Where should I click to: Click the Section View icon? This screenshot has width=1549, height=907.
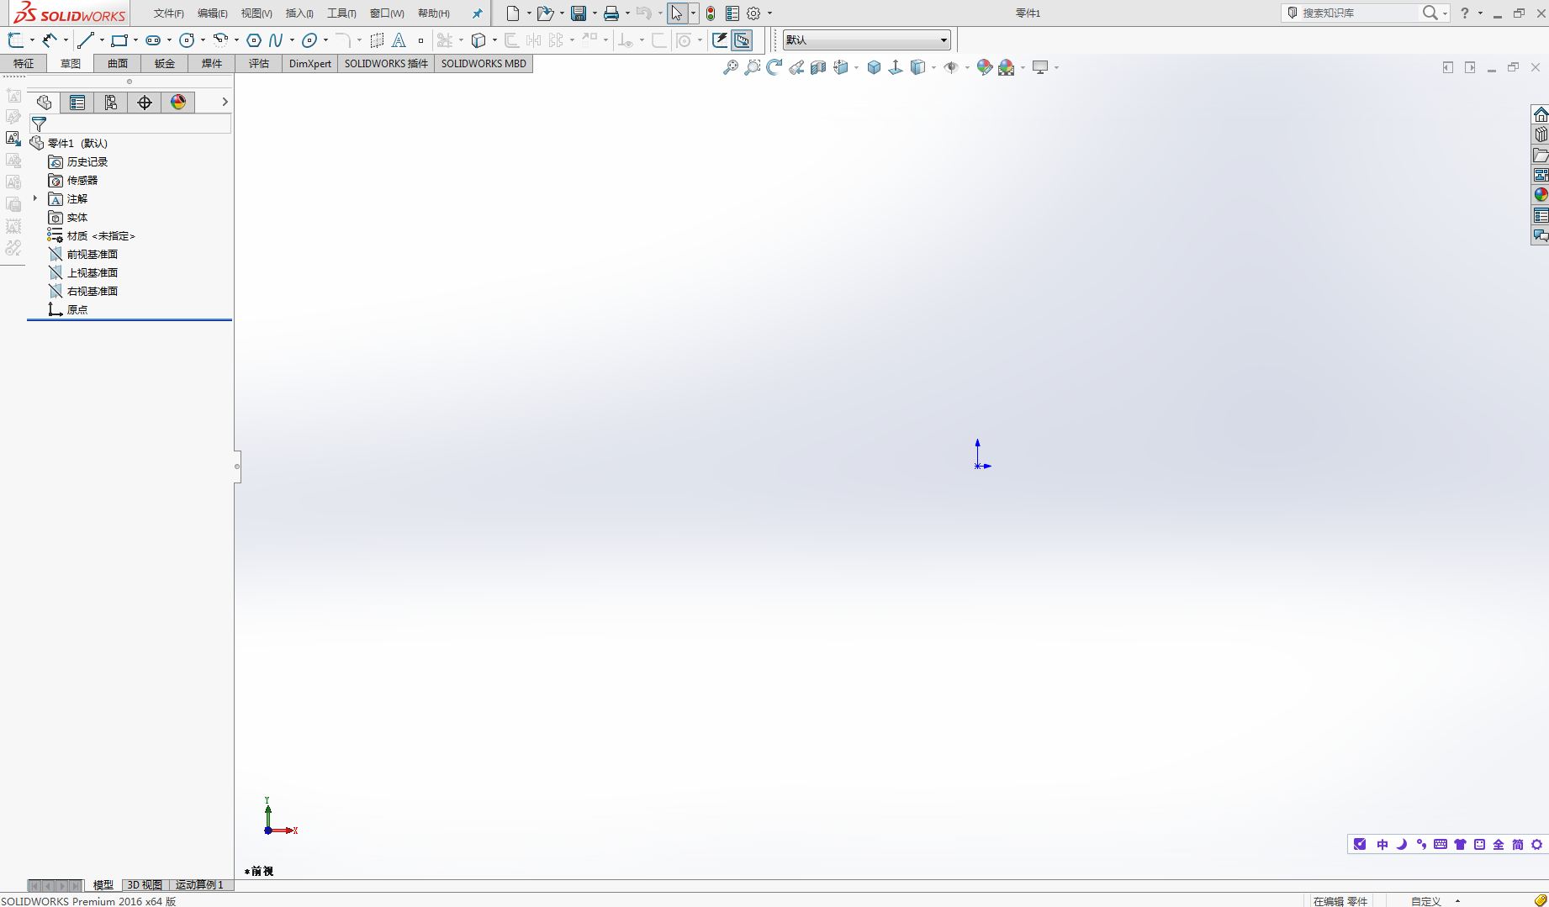coord(818,67)
